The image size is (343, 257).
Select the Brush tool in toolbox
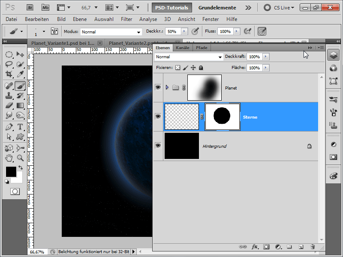pos(20,86)
